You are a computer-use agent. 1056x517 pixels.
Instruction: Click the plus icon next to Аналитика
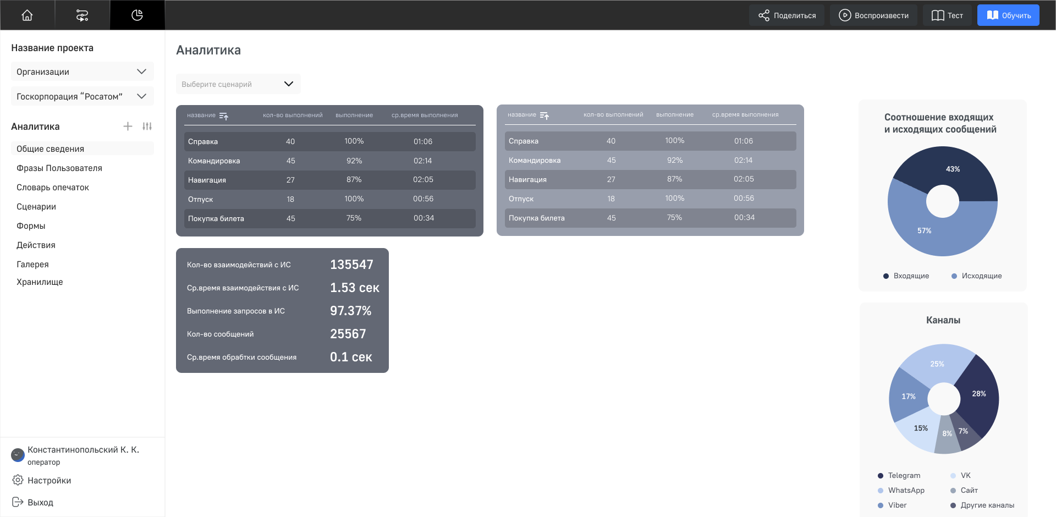pos(128,126)
